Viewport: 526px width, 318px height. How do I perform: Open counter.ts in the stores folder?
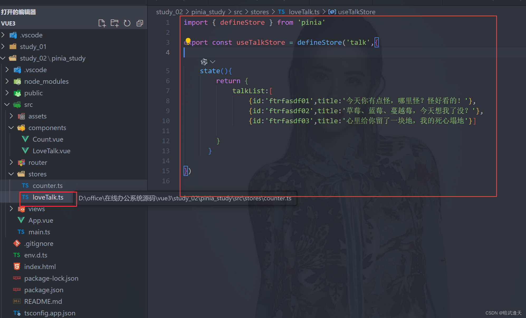[x=47, y=186]
